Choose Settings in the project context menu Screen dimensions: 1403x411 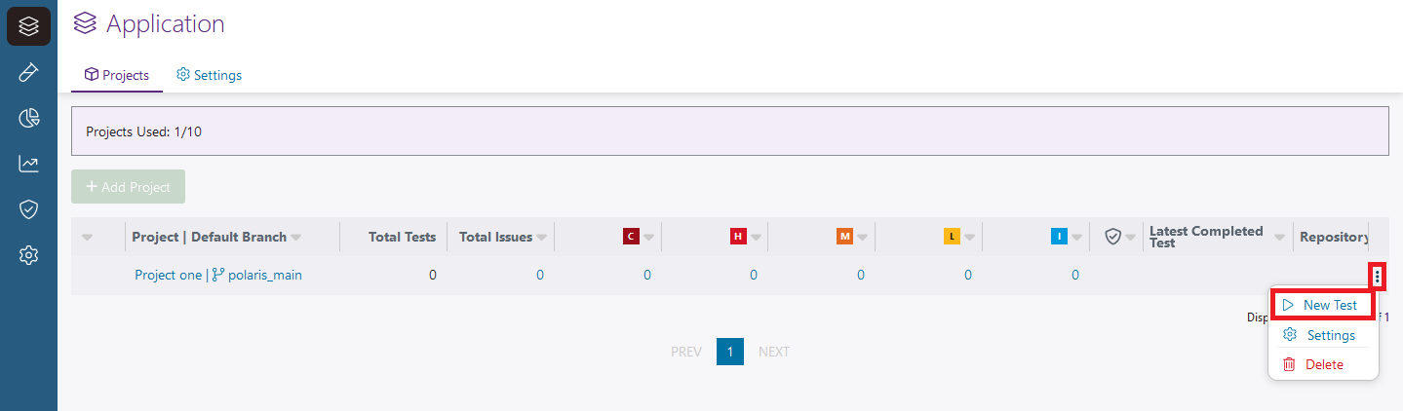[1321, 335]
